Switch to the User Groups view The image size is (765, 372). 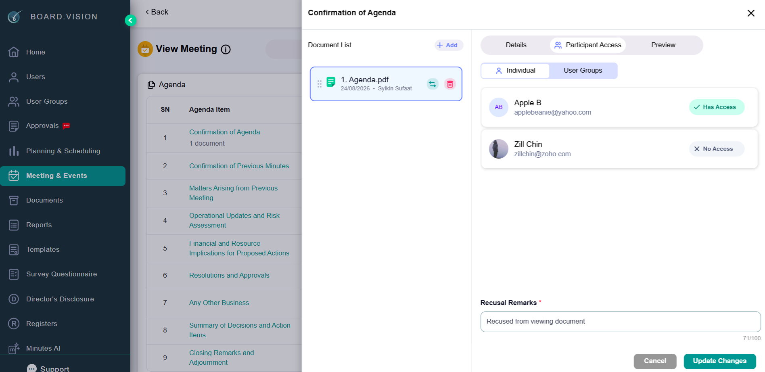tap(583, 71)
